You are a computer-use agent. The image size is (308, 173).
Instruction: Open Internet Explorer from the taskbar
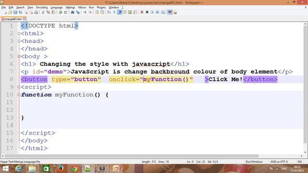point(18,169)
